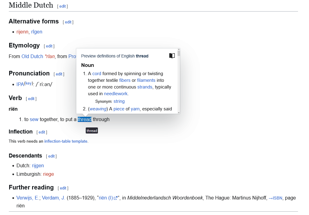This screenshot has width=309, height=215.
Task: Open author link Verdam, J.
Action: (x=54, y=198)
